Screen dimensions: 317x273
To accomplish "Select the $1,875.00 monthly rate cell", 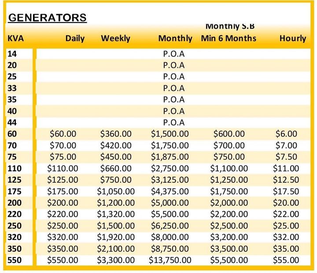I will 170,157.
